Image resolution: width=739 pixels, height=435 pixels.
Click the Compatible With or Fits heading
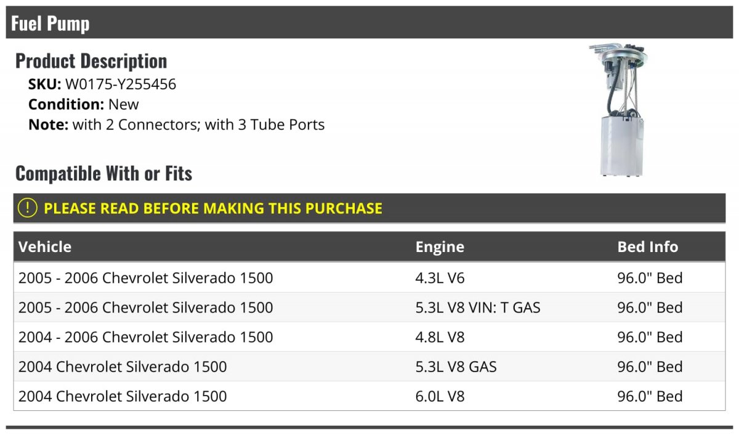coord(104,174)
